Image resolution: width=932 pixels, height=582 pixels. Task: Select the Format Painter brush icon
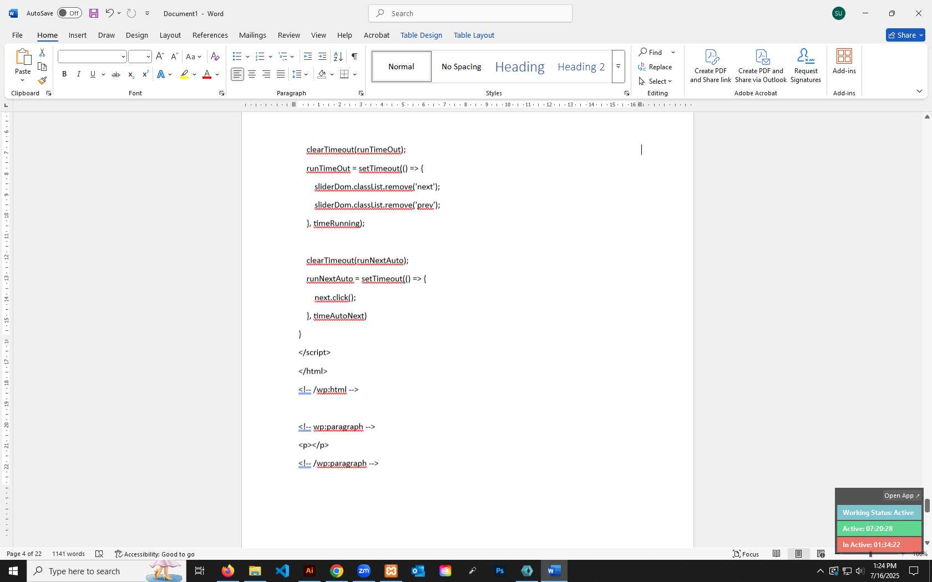click(x=42, y=80)
